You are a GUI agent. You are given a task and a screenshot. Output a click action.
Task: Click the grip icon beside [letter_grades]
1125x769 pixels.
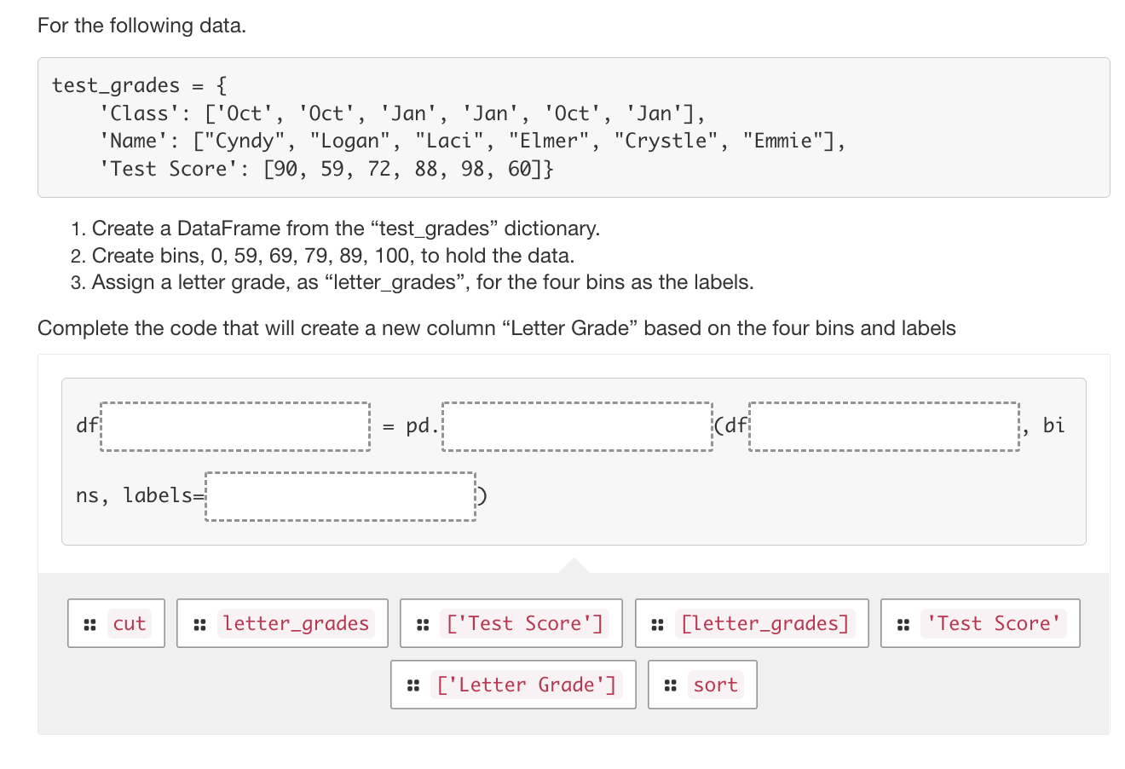tap(657, 624)
